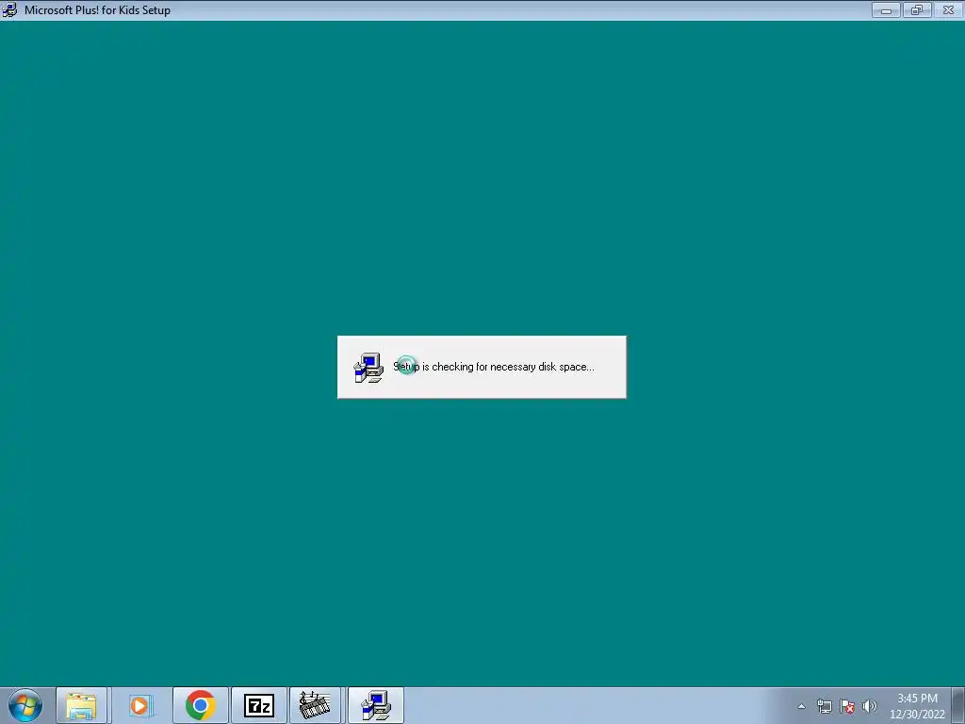
Task: Select the Plus! for Kids Setup taskbar button
Action: [x=375, y=705]
